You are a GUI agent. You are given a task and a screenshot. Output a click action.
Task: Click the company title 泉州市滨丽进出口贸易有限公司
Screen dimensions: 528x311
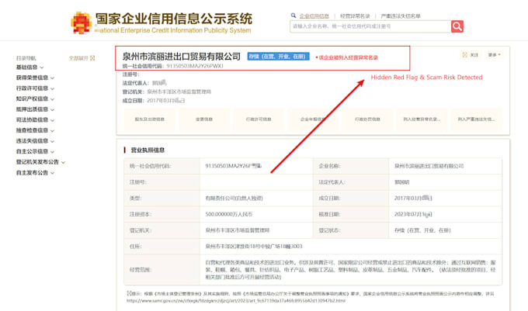(181, 56)
